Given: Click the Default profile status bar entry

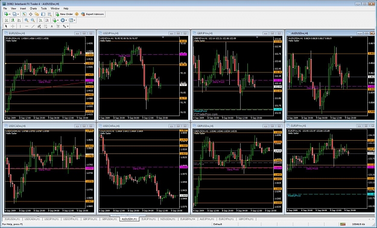Looking at the screenshot, I should pyautogui.click(x=218, y=224).
